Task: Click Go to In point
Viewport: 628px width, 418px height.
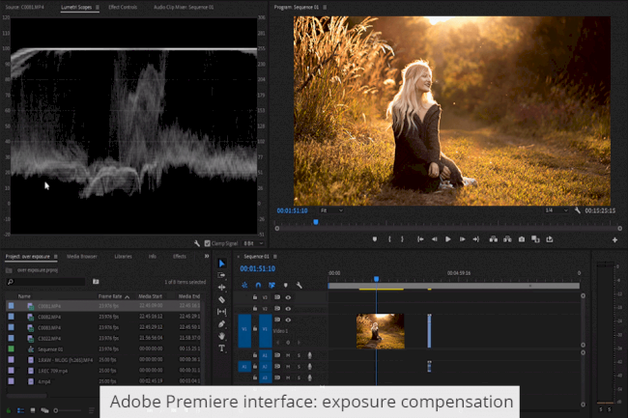Action: (x=420, y=239)
